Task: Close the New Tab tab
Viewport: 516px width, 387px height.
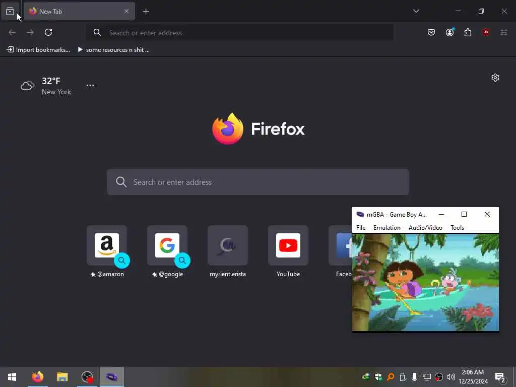Action: (126, 11)
